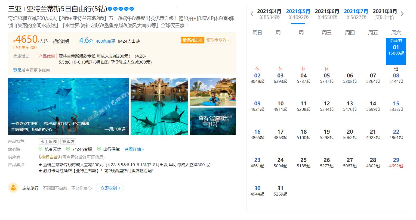Click the 携程自营 supplier badge

tap(50, 157)
